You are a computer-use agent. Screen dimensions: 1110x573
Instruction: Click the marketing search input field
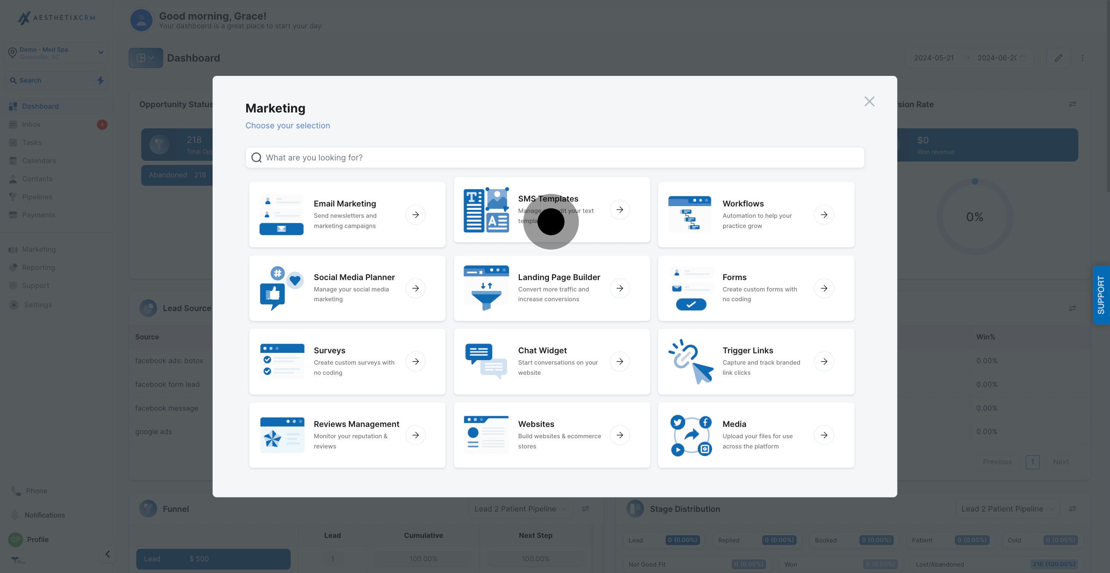555,157
